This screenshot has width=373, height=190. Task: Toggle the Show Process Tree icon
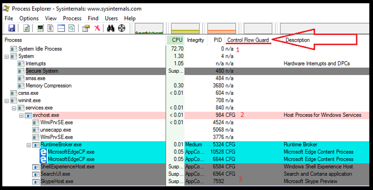pos(51,29)
